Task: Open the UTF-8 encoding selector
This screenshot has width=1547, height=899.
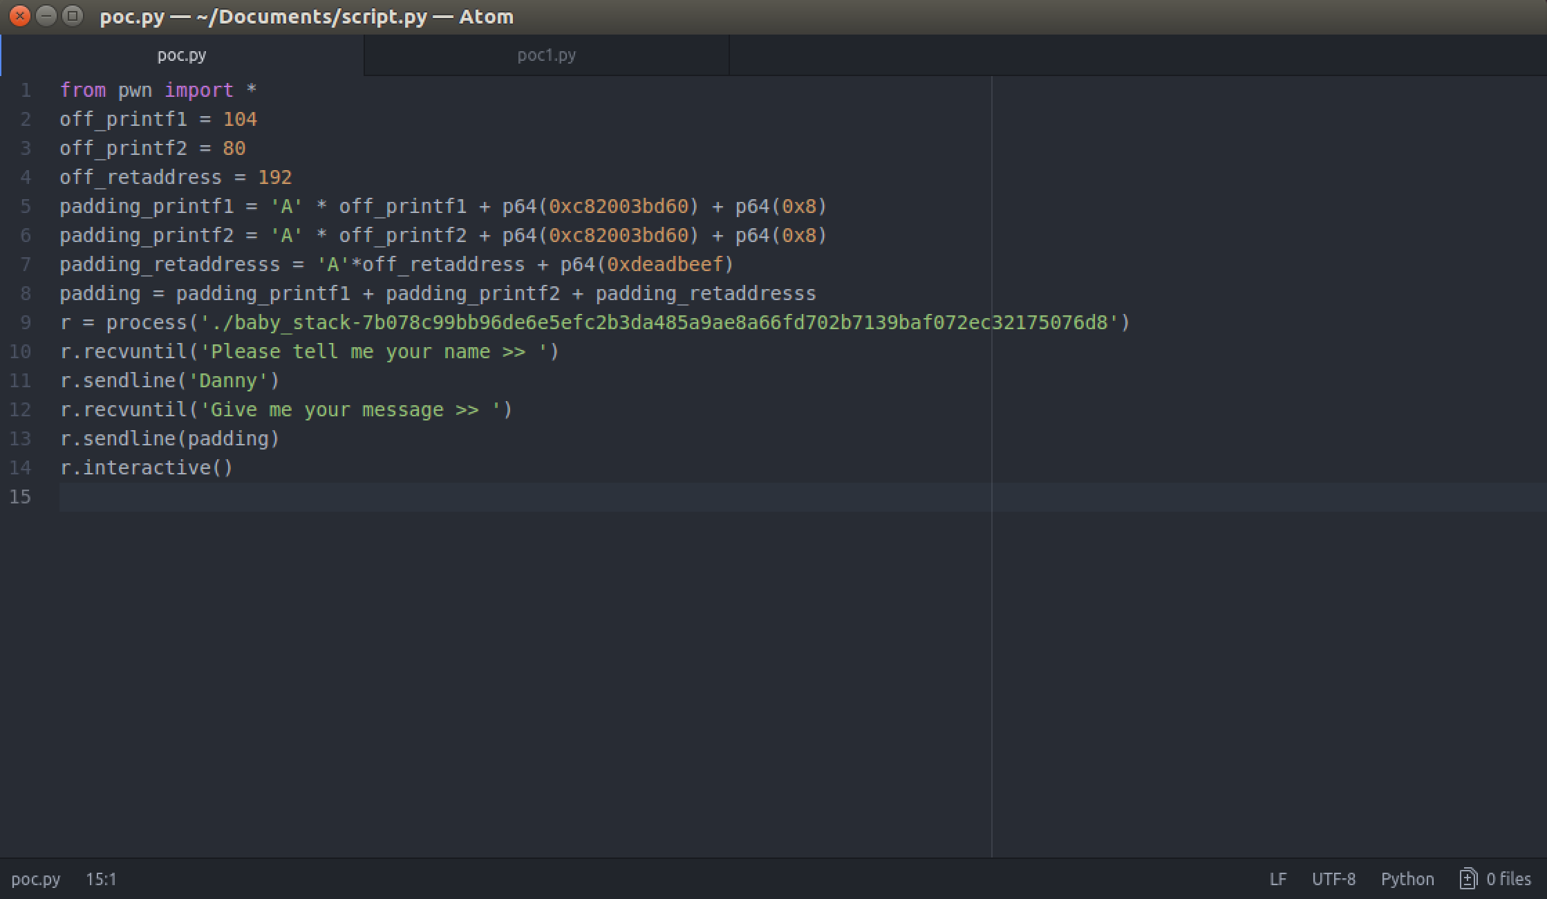Action: [1333, 879]
